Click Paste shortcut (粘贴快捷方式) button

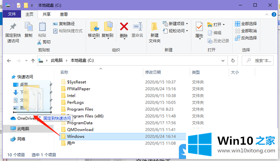click(68, 31)
